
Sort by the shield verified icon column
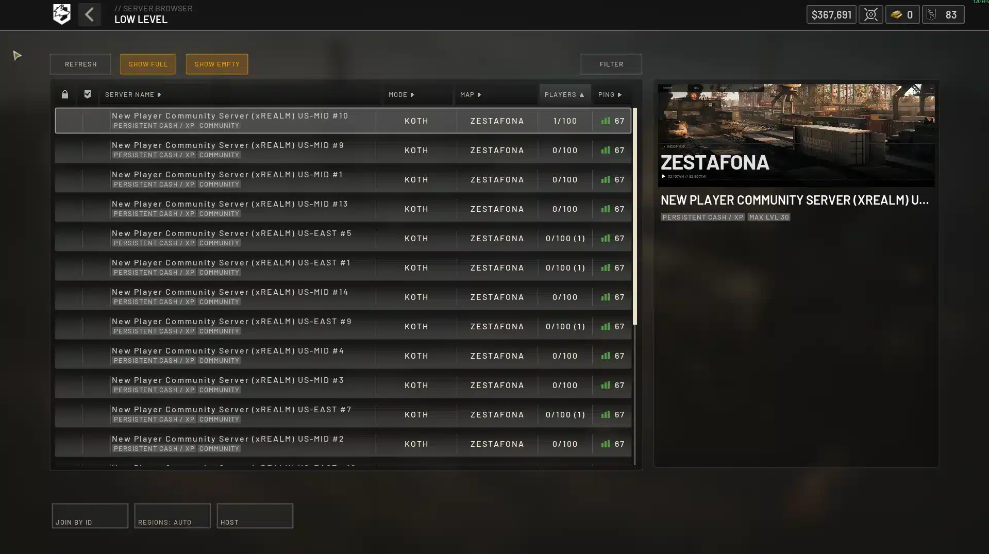pos(87,94)
